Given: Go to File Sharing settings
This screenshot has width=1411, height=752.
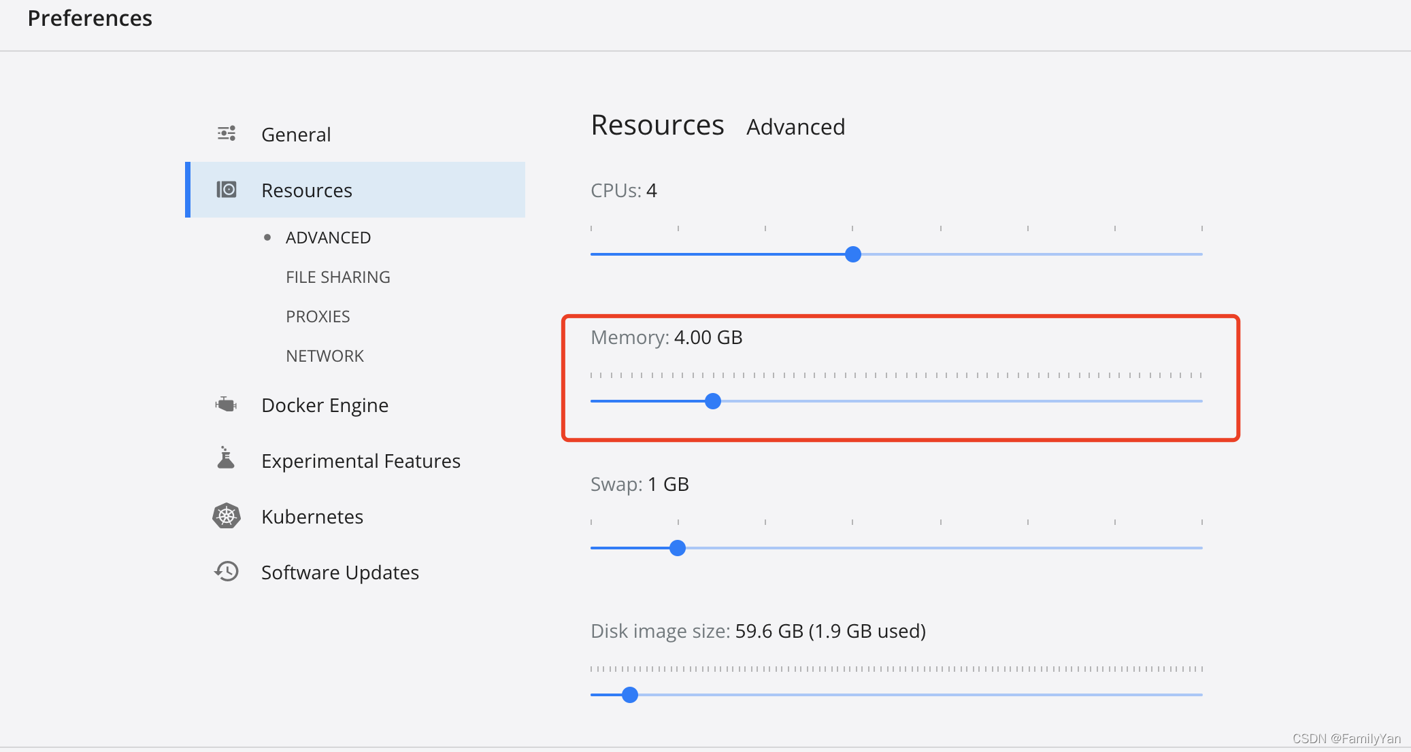Looking at the screenshot, I should [337, 277].
